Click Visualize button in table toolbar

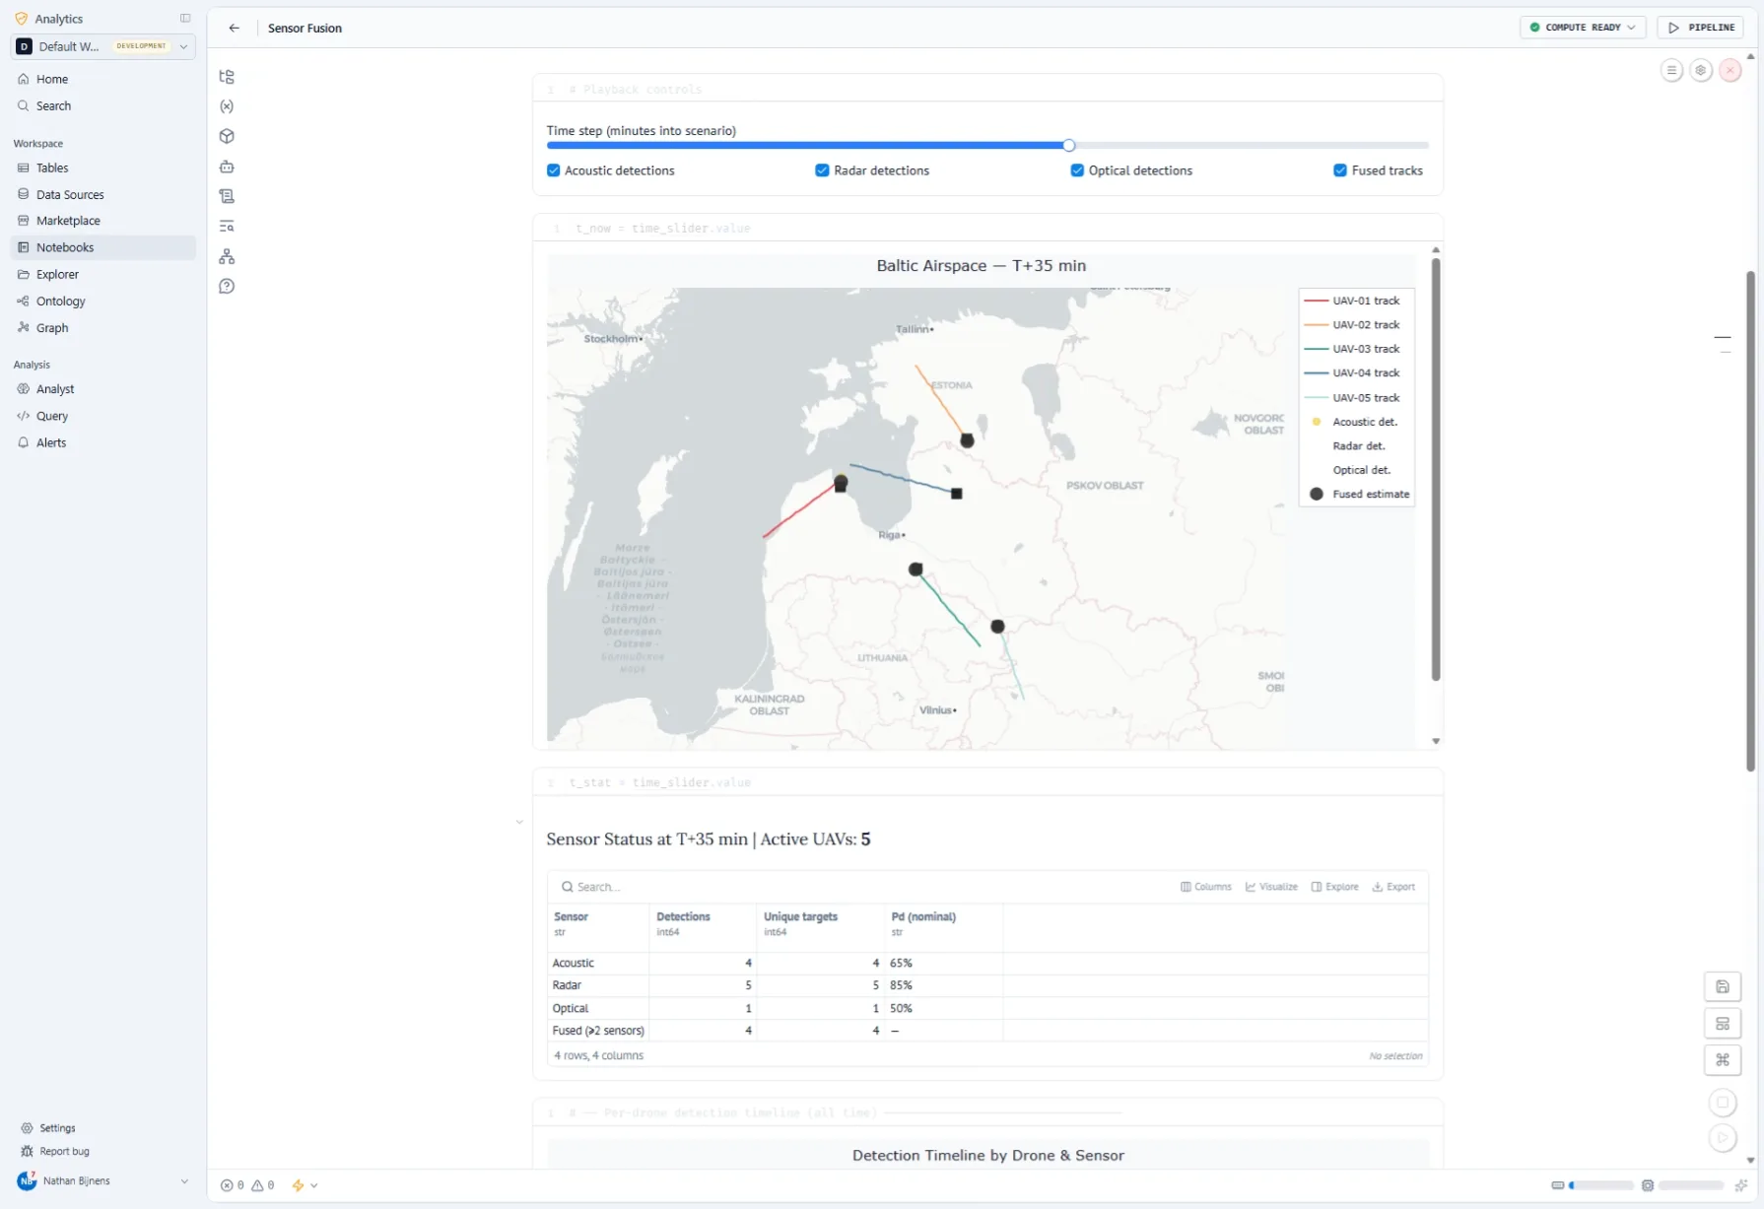(1271, 887)
